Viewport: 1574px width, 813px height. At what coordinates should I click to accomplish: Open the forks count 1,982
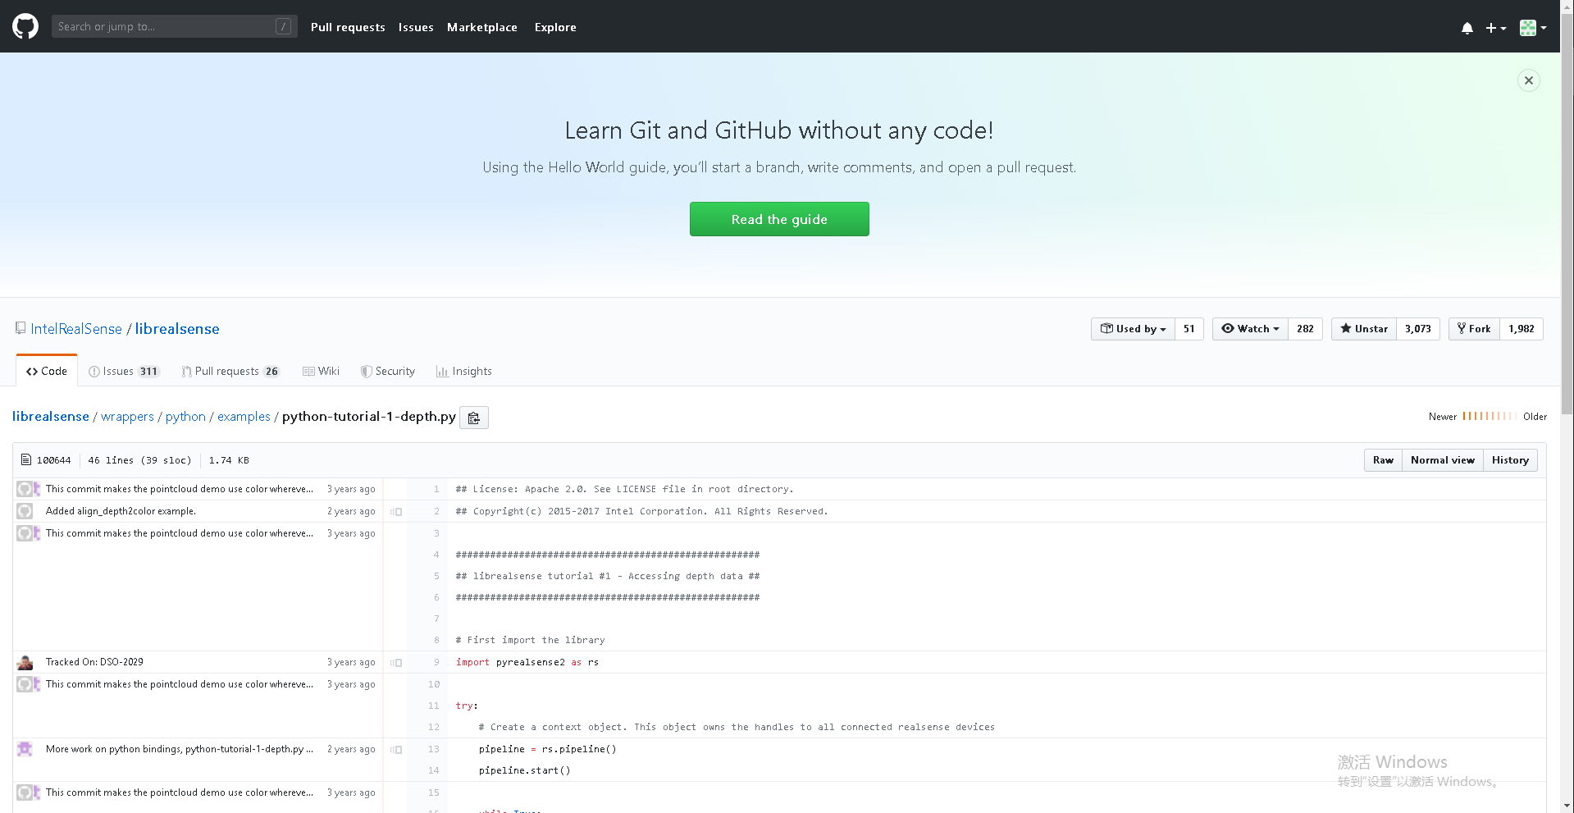pyautogui.click(x=1522, y=329)
